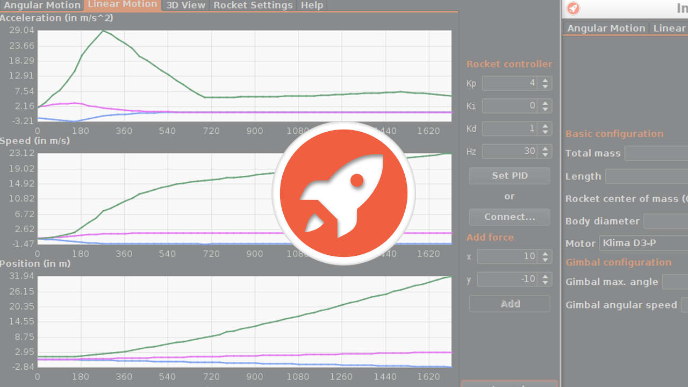Image resolution: width=688 pixels, height=387 pixels.
Task: Select the Linear tab in the settings window
Action: click(670, 28)
